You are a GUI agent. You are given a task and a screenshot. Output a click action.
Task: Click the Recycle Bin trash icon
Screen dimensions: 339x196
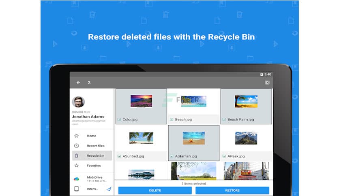(x=77, y=156)
